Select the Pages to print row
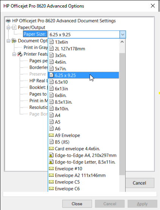This screenshot has height=210, width=160. [x=39, y=94]
